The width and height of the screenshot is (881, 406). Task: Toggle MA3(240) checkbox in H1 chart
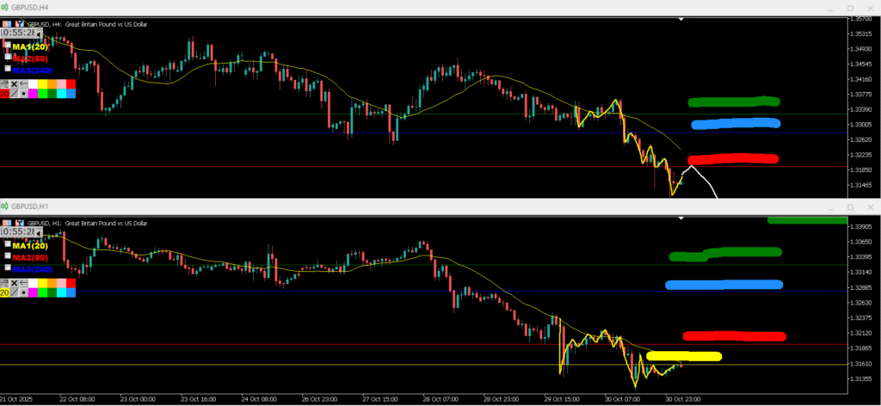tap(8, 268)
